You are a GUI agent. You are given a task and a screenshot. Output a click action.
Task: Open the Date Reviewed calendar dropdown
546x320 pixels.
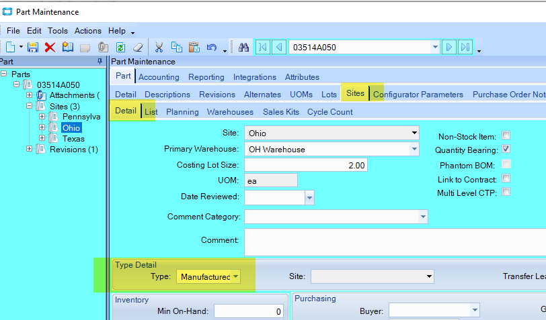(x=309, y=198)
